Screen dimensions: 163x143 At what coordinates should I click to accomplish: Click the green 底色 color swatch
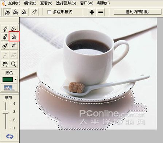[8, 80]
